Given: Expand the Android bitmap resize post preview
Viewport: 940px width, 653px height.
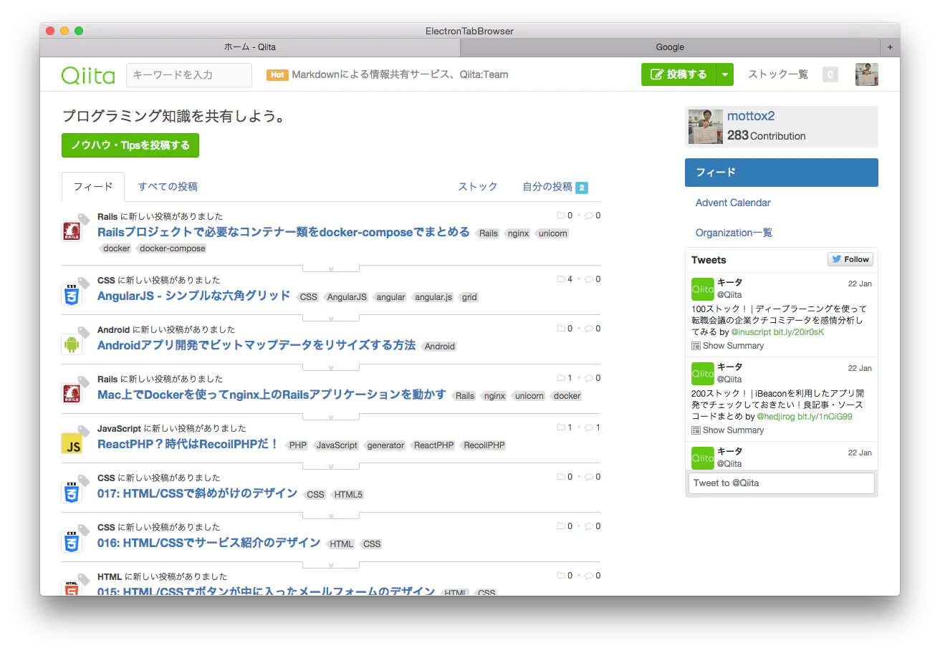Looking at the screenshot, I should pyautogui.click(x=331, y=367).
